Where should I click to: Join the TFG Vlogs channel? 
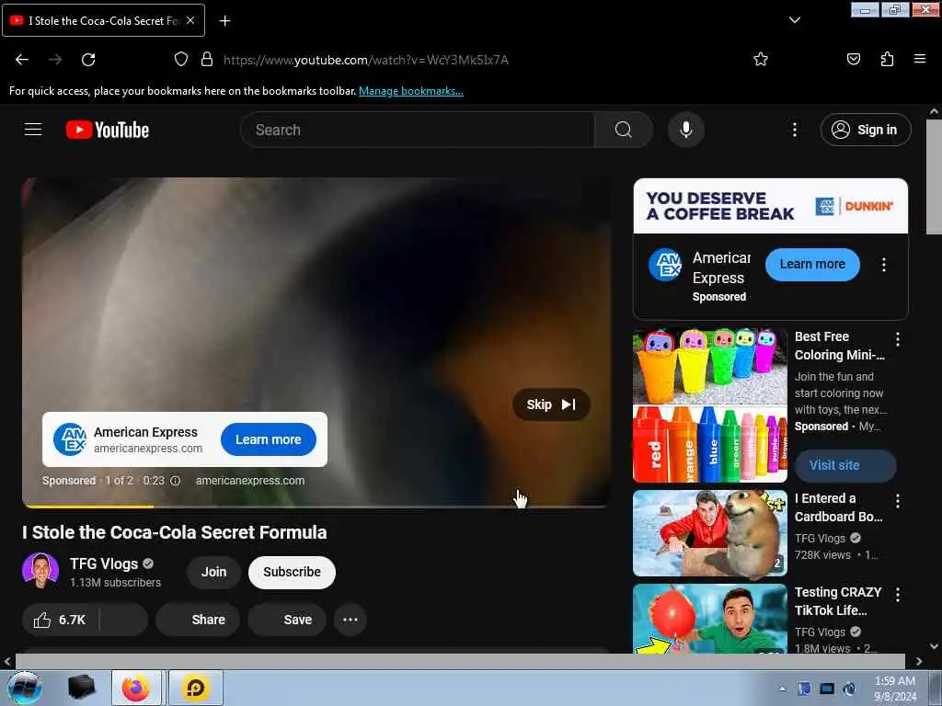pyautogui.click(x=213, y=572)
